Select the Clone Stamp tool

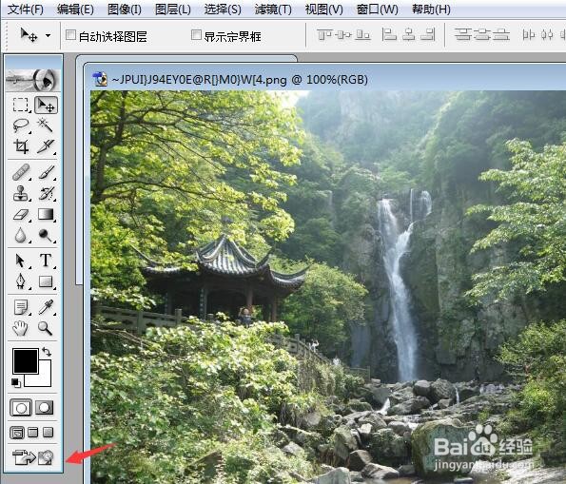(x=21, y=193)
